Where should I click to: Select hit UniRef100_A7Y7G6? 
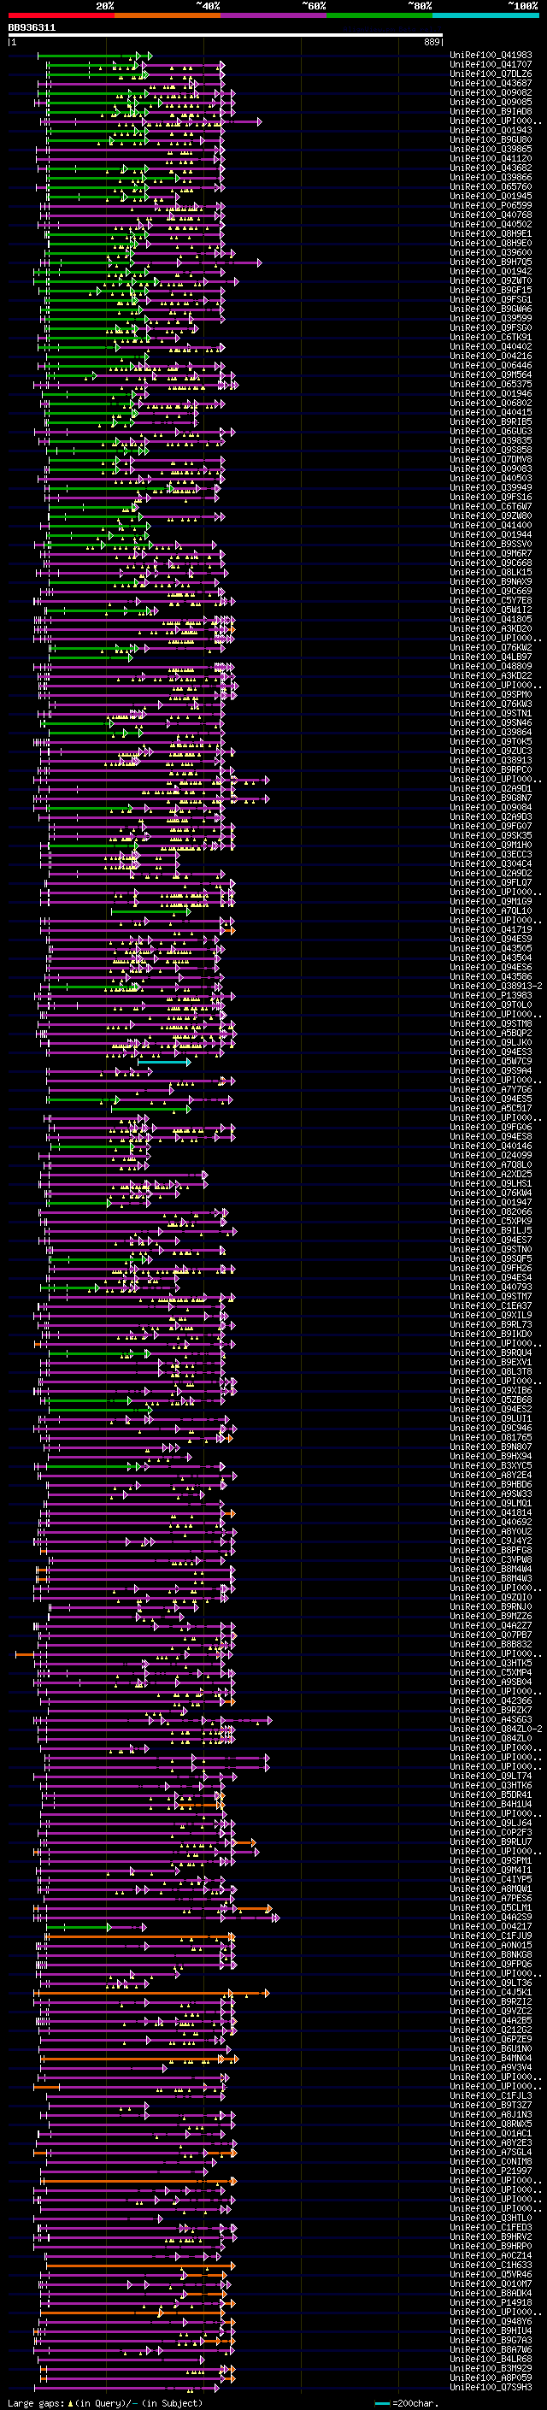pyautogui.click(x=491, y=1090)
